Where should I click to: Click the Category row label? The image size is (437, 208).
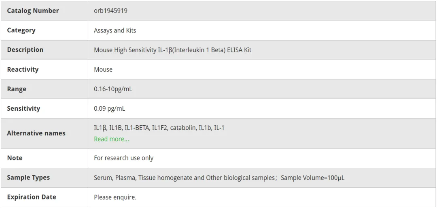21,30
